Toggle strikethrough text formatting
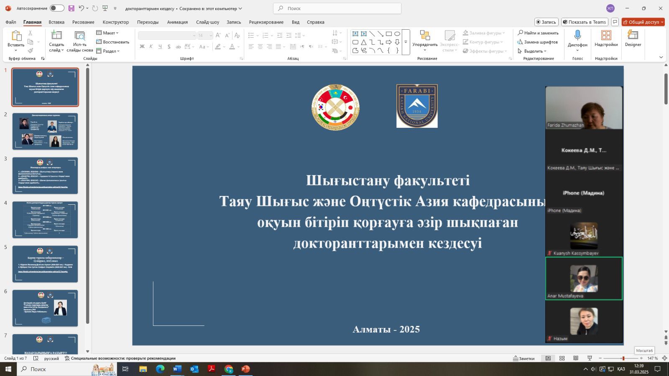This screenshot has width=669, height=376. tap(178, 46)
